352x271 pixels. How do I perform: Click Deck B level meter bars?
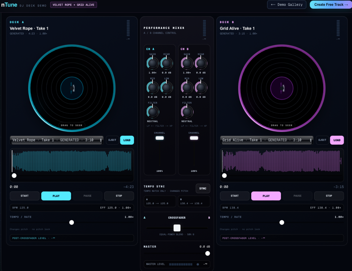[338, 28]
